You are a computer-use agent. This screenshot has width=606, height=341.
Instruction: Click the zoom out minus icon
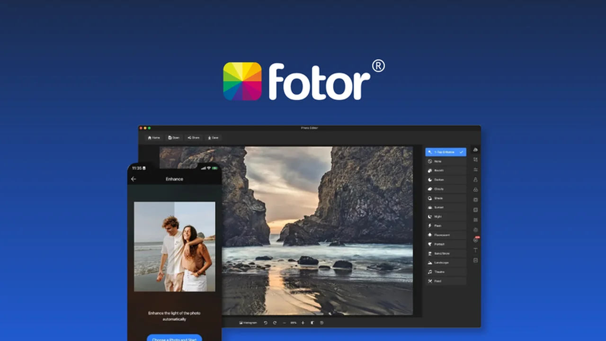284,323
